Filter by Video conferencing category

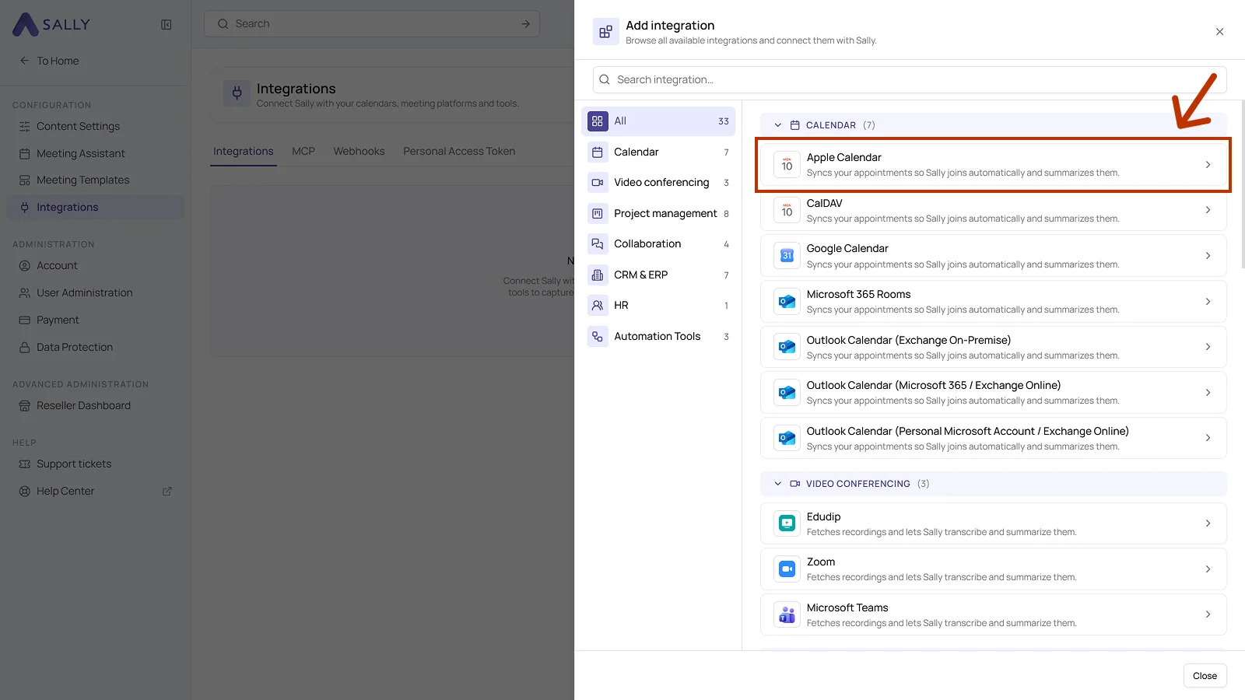658,182
